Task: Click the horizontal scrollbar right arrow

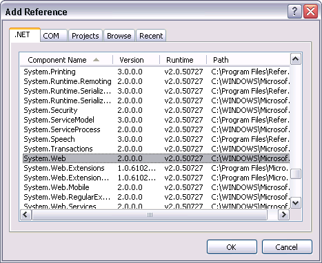Action: pyautogui.click(x=284, y=215)
